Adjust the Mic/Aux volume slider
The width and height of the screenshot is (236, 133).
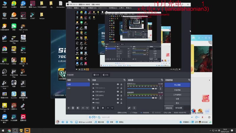pyautogui.click(x=141, y=89)
